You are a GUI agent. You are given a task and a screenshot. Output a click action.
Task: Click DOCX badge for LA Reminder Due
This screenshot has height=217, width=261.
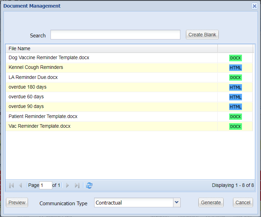tap(235, 78)
